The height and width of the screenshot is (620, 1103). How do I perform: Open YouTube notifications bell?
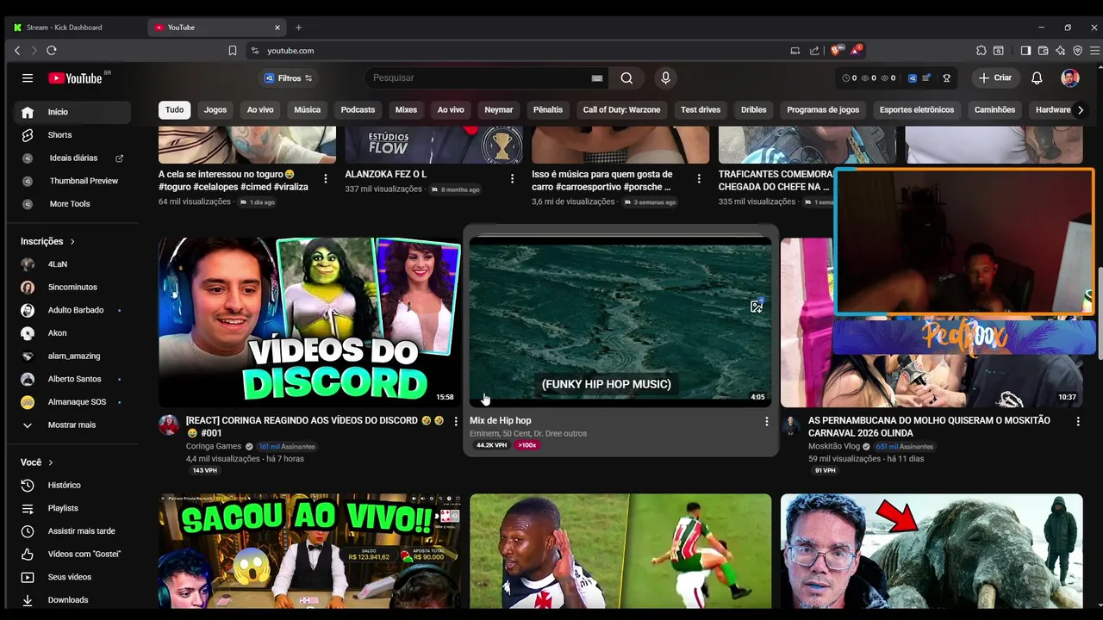[x=1037, y=78]
